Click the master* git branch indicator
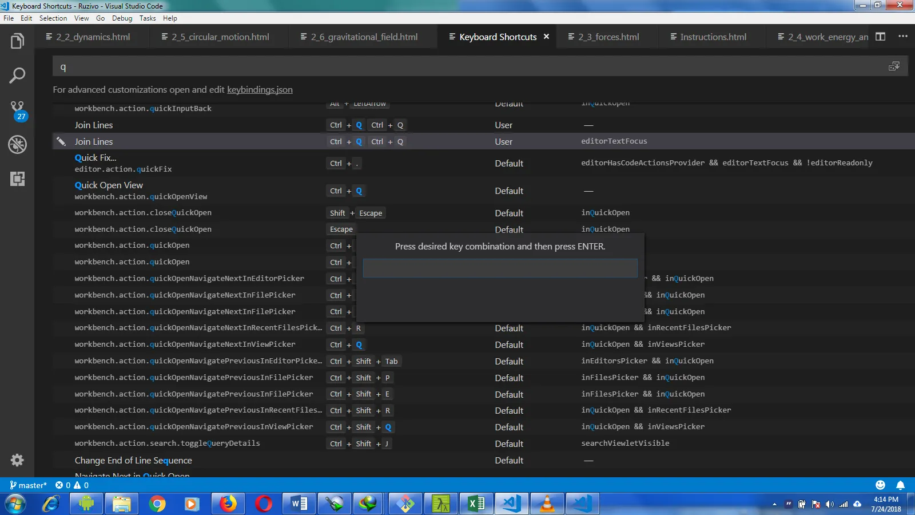This screenshot has height=515, width=915. pyautogui.click(x=28, y=485)
